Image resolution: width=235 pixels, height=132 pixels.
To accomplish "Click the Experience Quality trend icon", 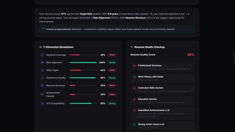I will [42, 78].
